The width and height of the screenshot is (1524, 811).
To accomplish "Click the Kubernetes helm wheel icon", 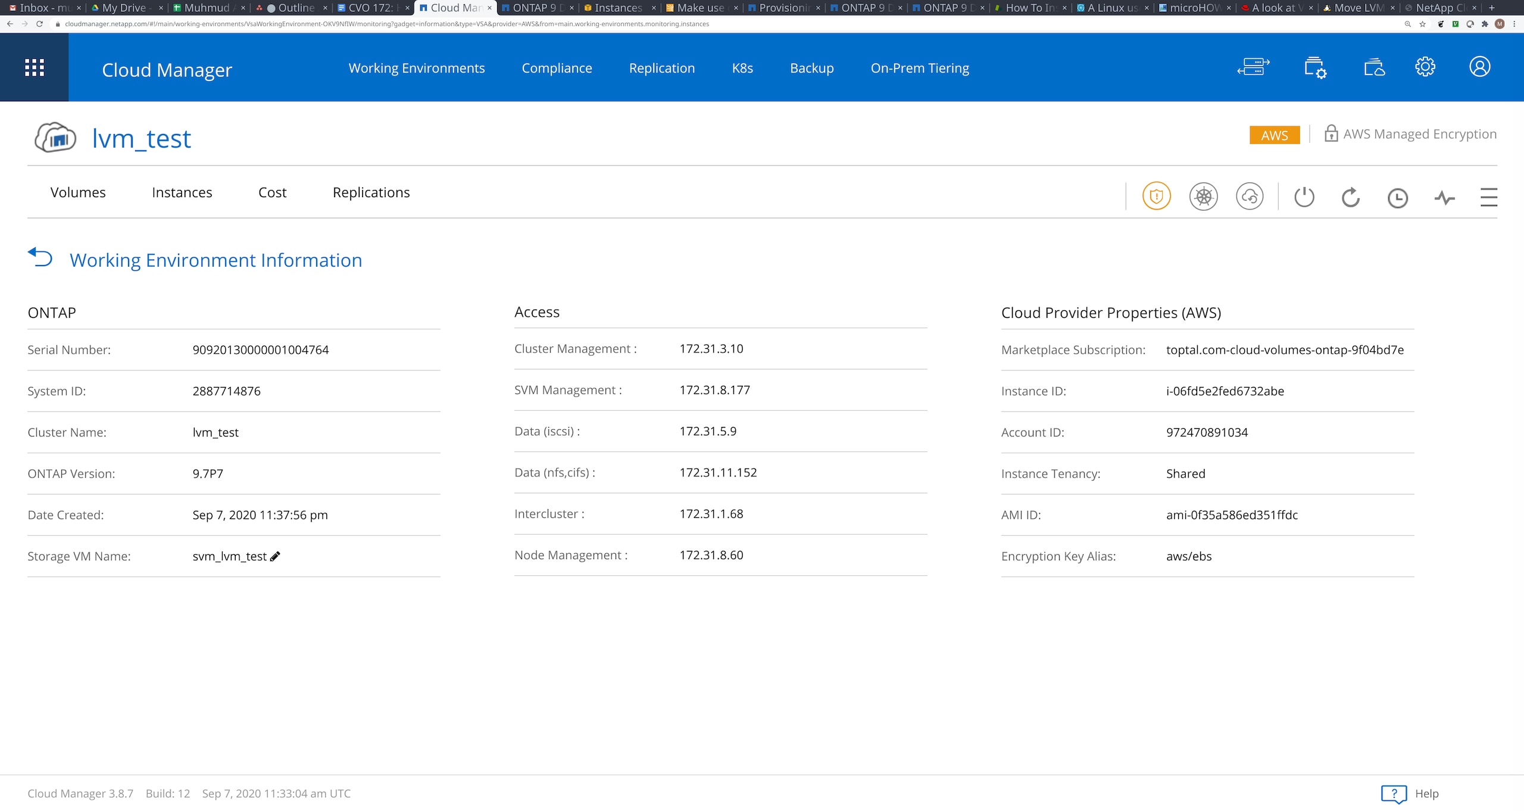I will pyautogui.click(x=1203, y=196).
